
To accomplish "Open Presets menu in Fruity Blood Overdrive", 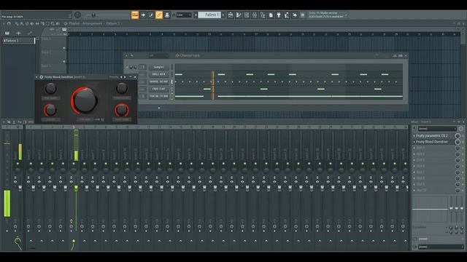I will pos(114,77).
